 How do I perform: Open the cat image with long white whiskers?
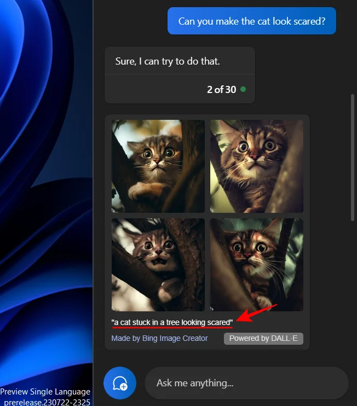[x=256, y=265]
